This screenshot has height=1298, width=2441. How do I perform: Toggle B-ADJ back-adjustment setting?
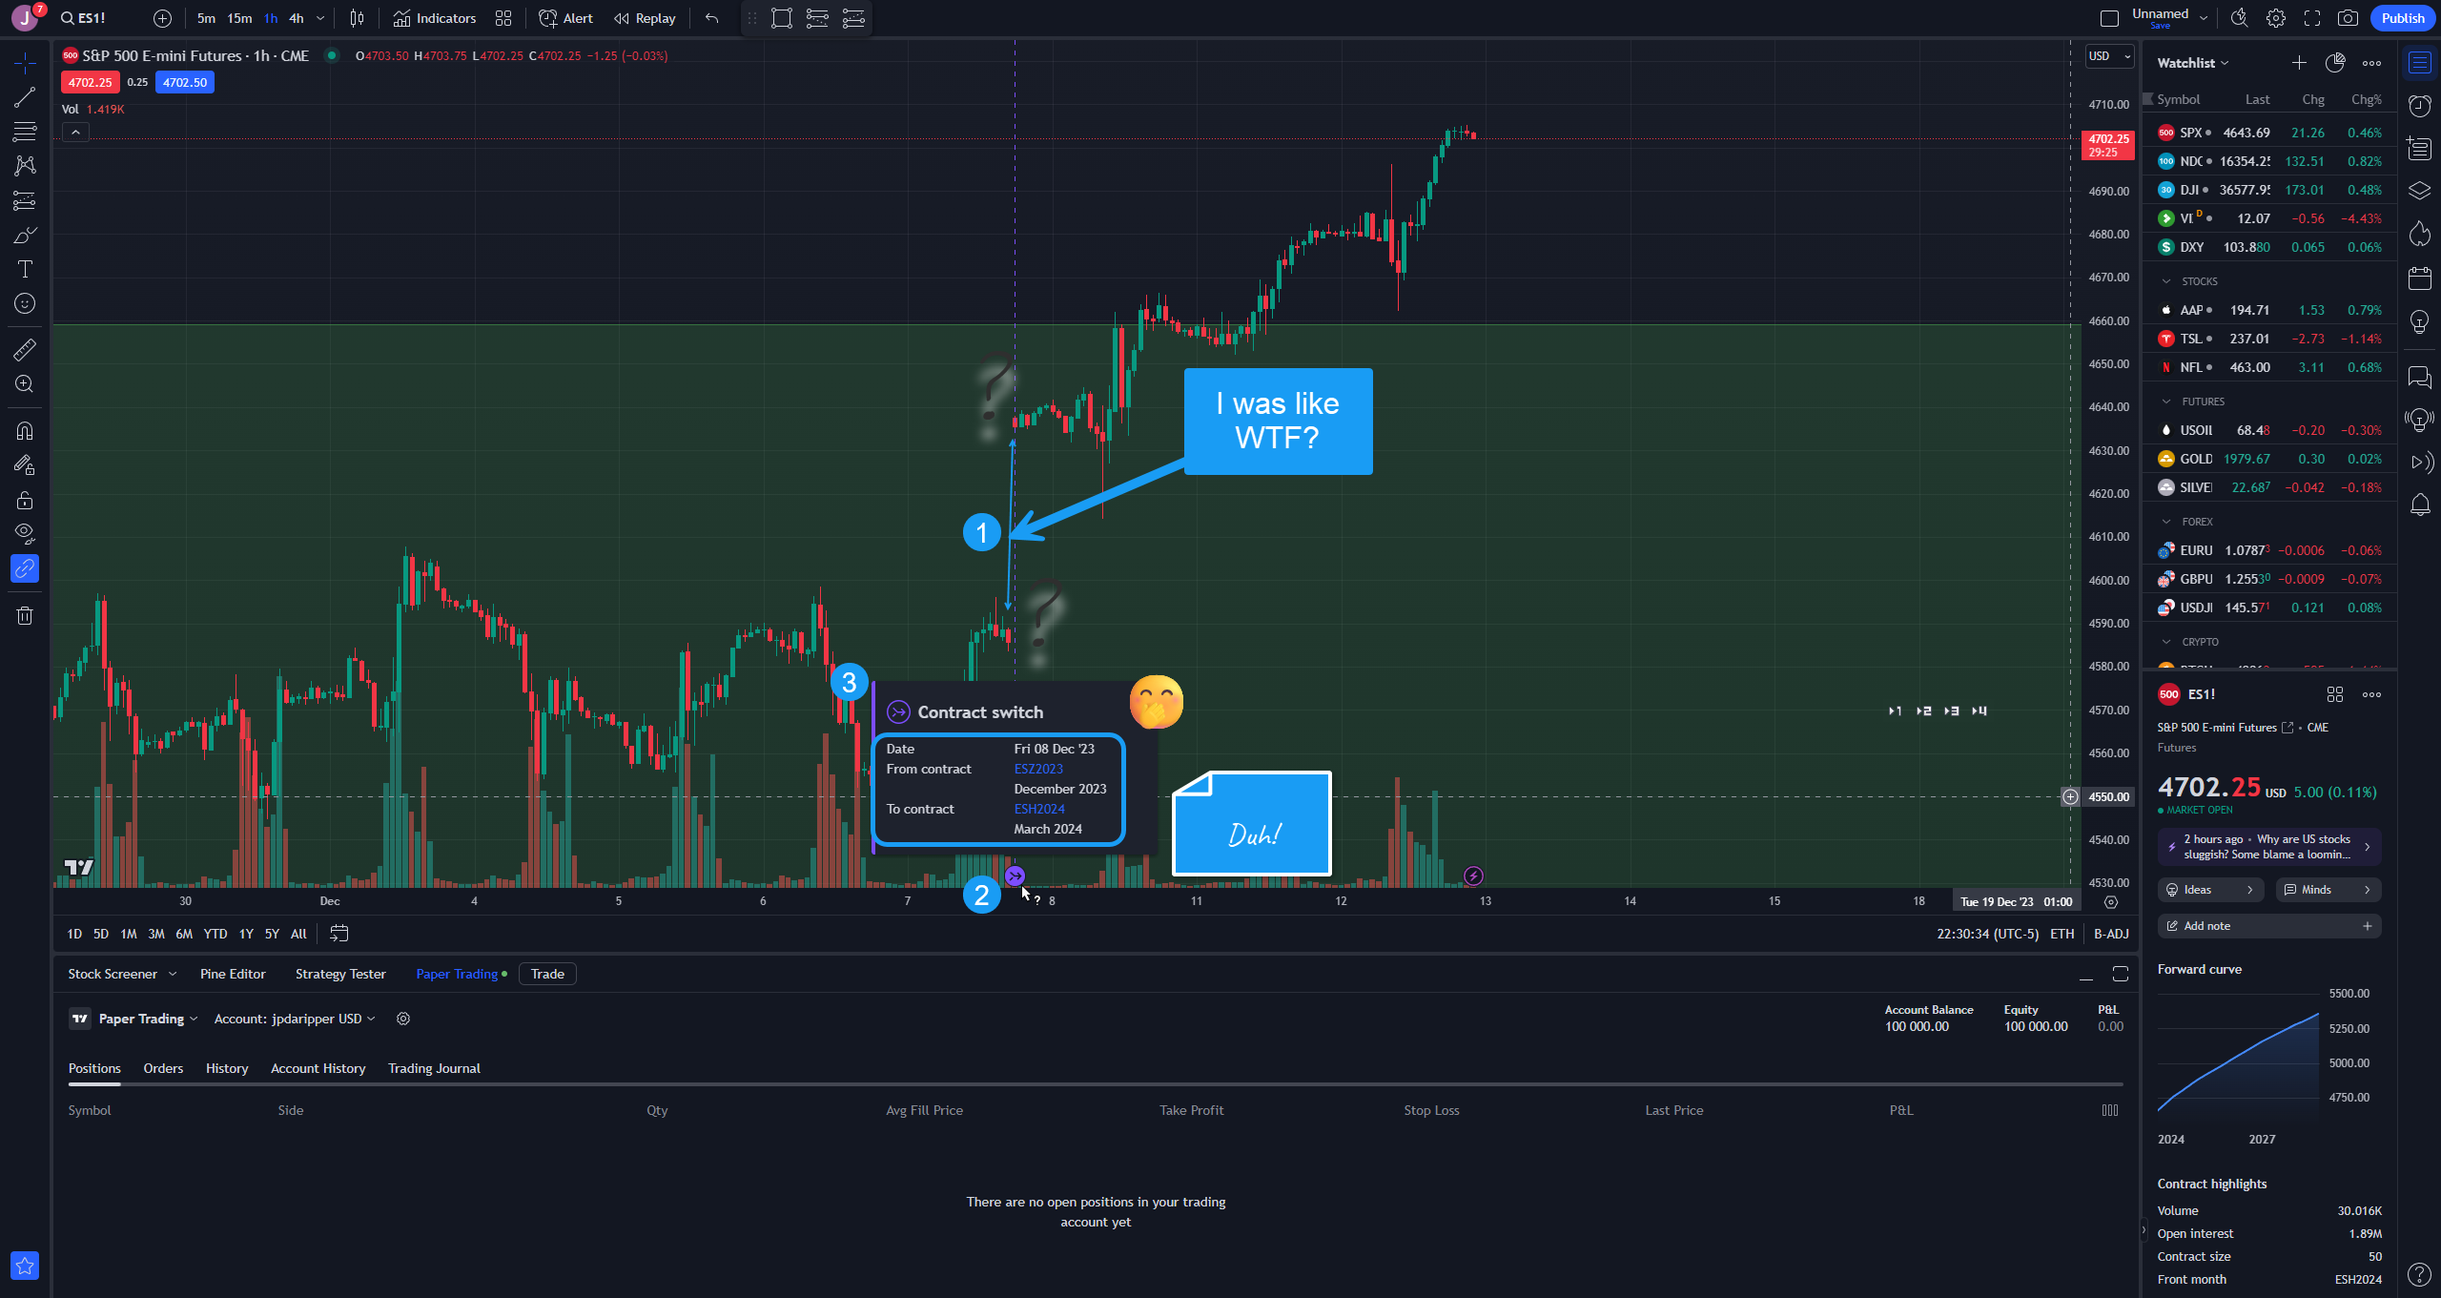(2111, 934)
